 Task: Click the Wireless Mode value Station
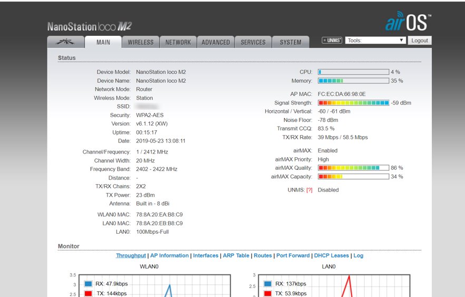click(x=144, y=98)
